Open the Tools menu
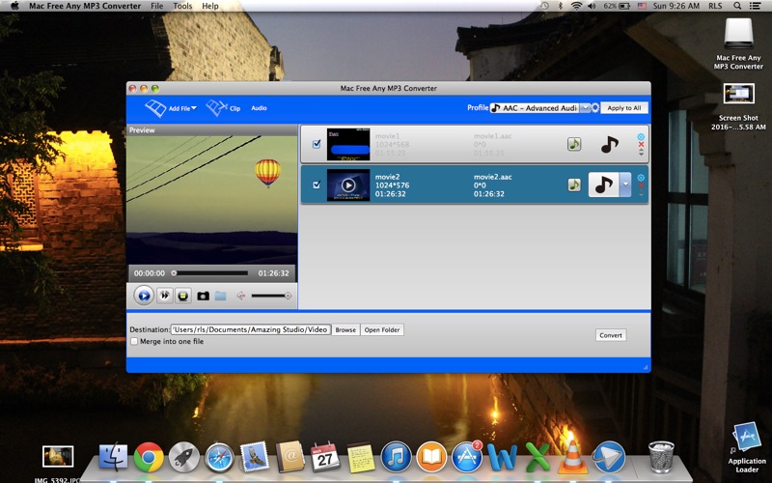This screenshot has height=483, width=772. click(182, 6)
